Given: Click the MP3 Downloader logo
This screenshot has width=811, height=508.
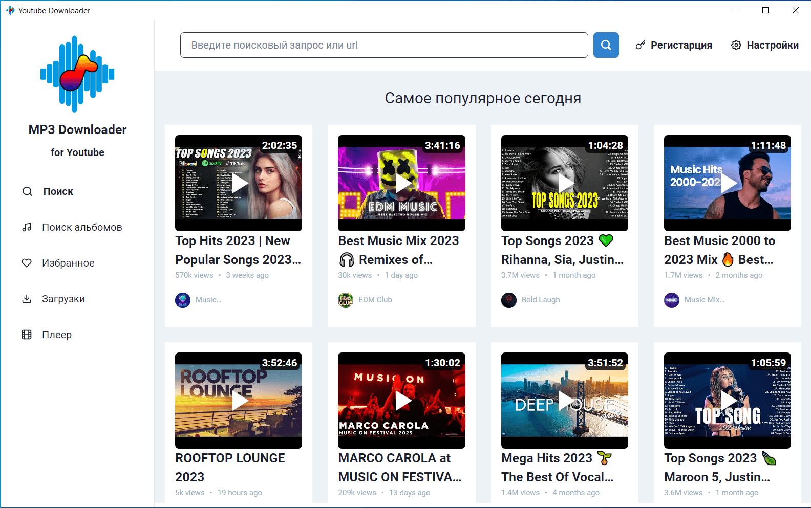Looking at the screenshot, I should (x=77, y=74).
